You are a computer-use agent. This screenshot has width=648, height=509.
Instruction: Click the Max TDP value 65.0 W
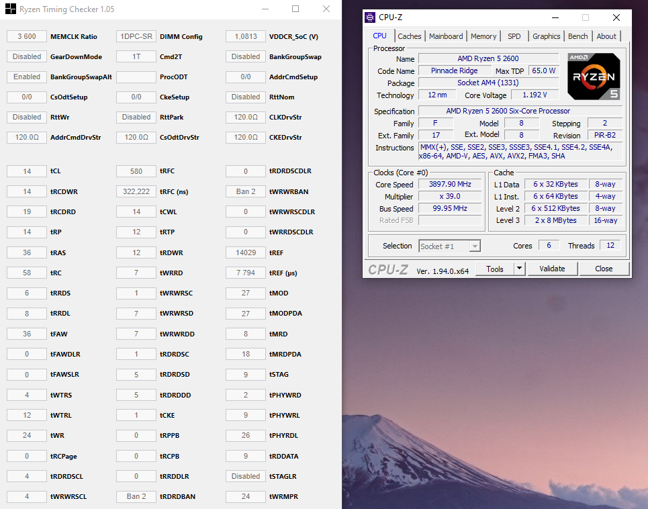pyautogui.click(x=543, y=71)
